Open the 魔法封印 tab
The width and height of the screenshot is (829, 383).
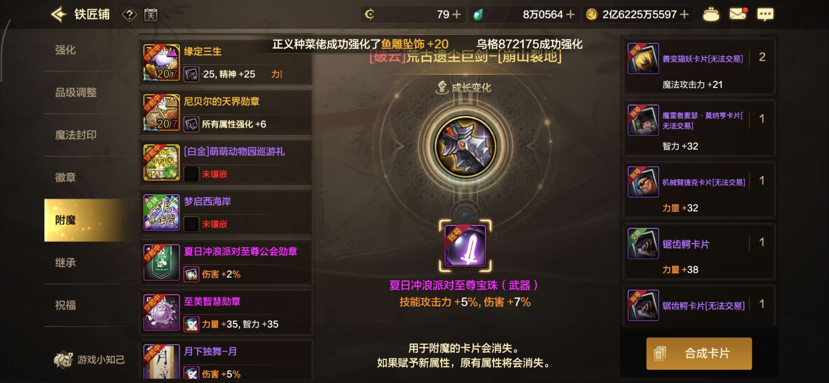76,135
